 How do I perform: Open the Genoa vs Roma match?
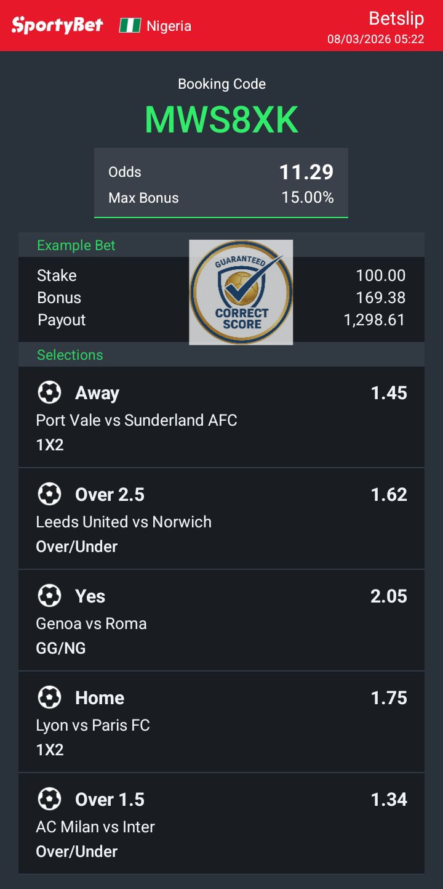point(92,623)
